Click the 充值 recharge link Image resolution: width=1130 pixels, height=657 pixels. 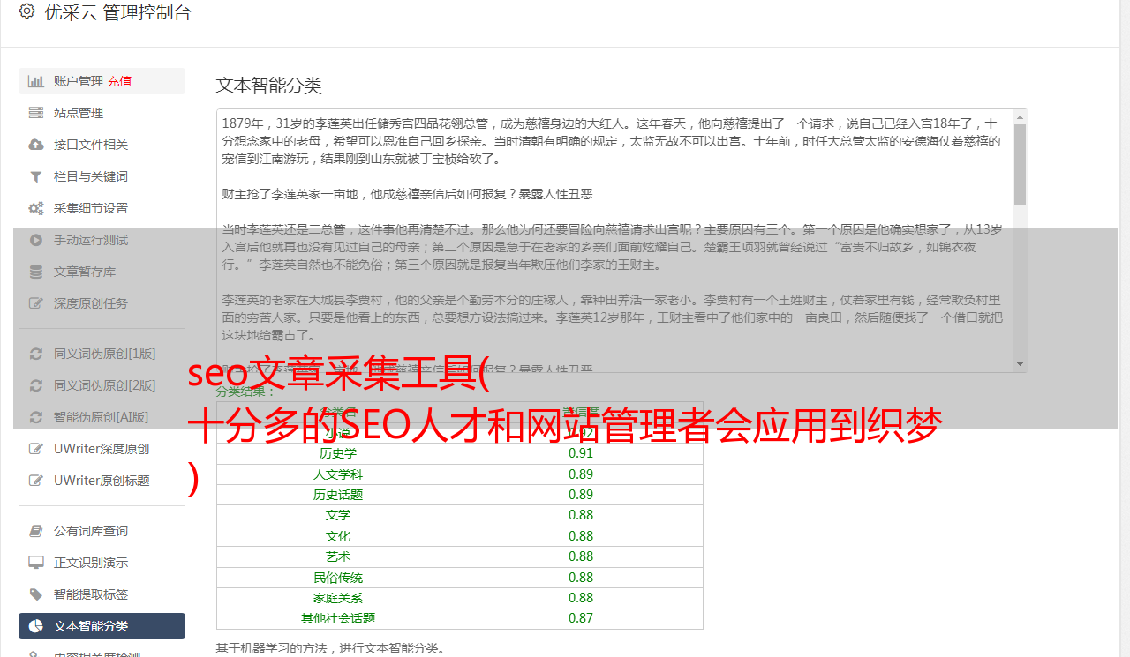click(120, 81)
